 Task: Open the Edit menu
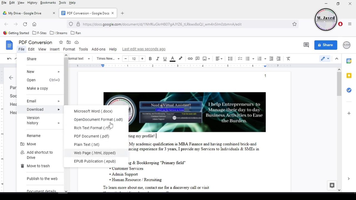(x=31, y=49)
